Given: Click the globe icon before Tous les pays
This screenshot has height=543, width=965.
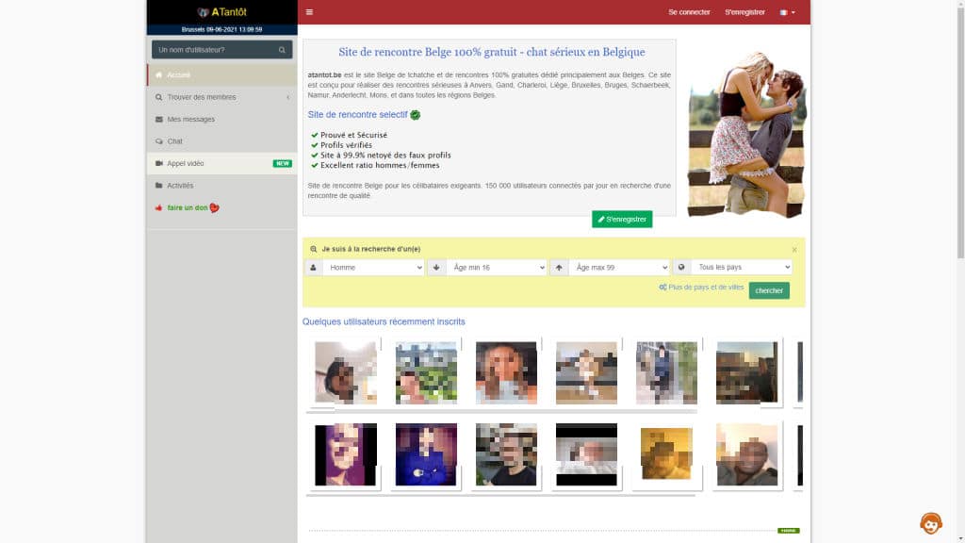Looking at the screenshot, I should 681,268.
